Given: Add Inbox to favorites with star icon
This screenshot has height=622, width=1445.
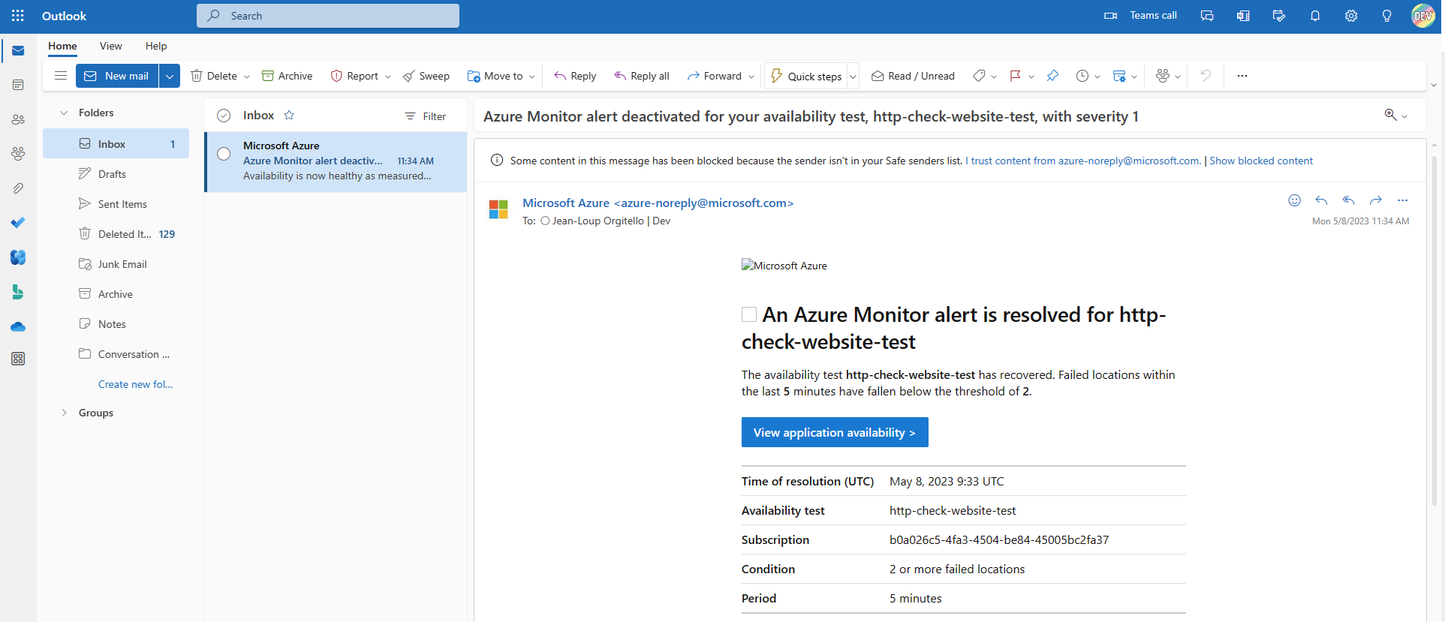Looking at the screenshot, I should (x=289, y=115).
